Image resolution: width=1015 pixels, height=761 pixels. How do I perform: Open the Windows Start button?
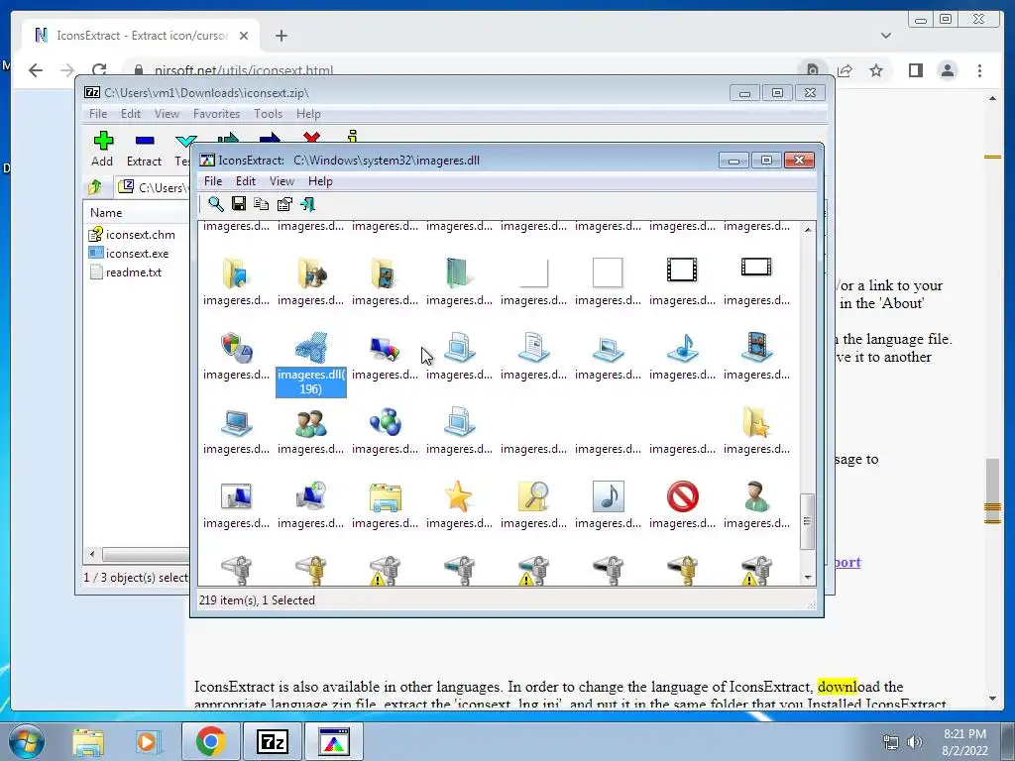pos(26,741)
